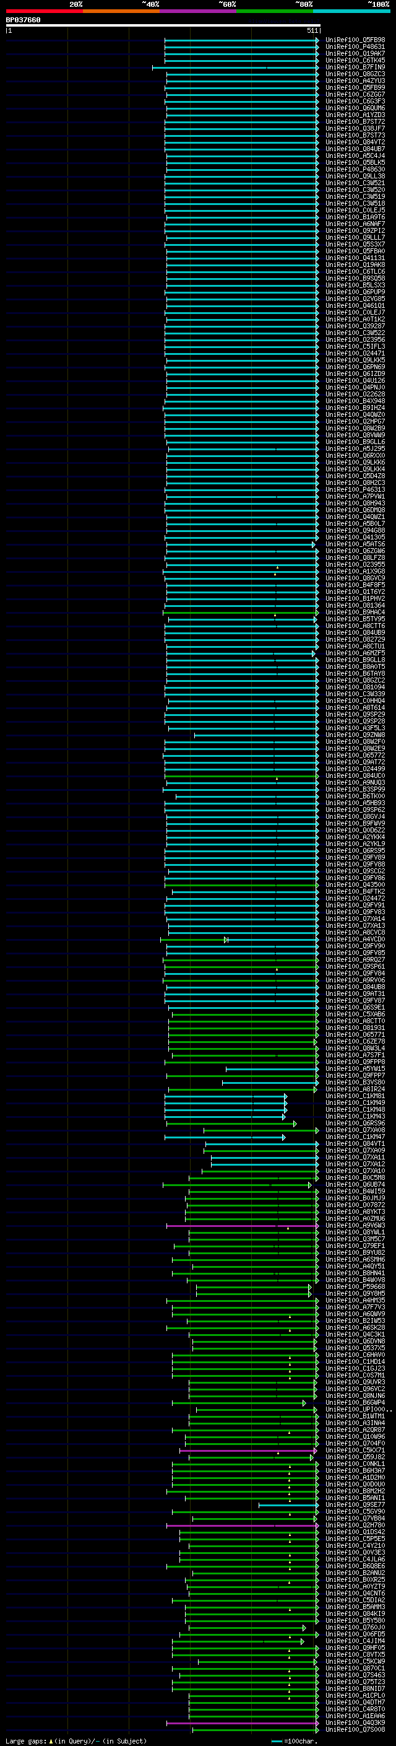Click the cyan ~100% identity legend bar
The image size is (396, 1746).
[352, 11]
